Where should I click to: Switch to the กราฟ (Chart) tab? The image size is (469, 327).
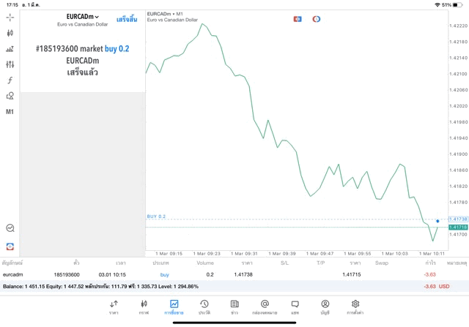click(144, 307)
